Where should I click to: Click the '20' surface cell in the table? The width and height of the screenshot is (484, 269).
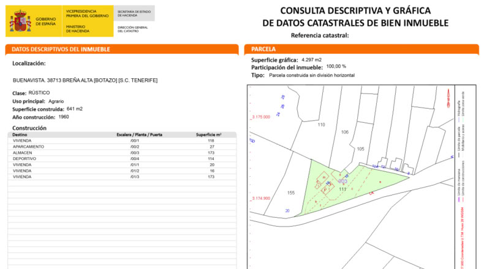coord(212,165)
